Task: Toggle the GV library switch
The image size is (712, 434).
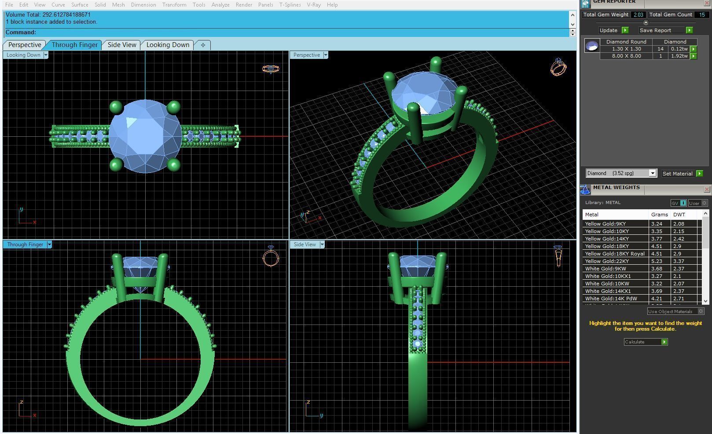Action: (x=678, y=203)
